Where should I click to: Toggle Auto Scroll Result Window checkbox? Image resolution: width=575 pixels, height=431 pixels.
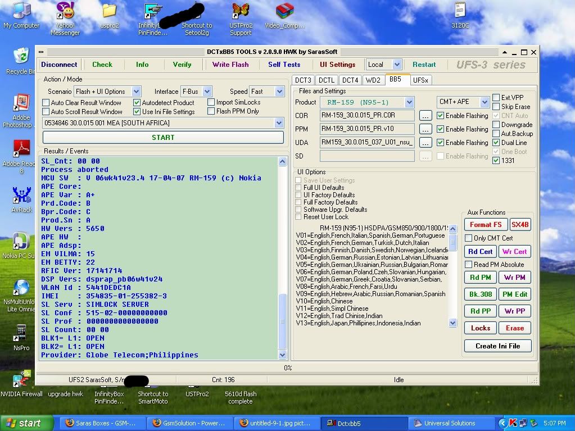(x=46, y=111)
